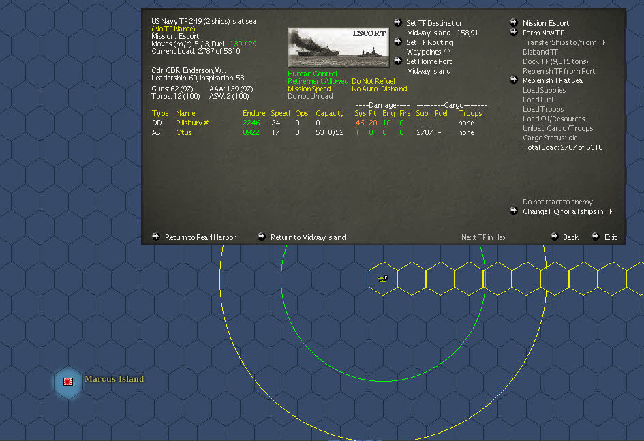Select the Japanese flag base icon at Marcus Island
The height and width of the screenshot is (441, 644).
tap(68, 382)
